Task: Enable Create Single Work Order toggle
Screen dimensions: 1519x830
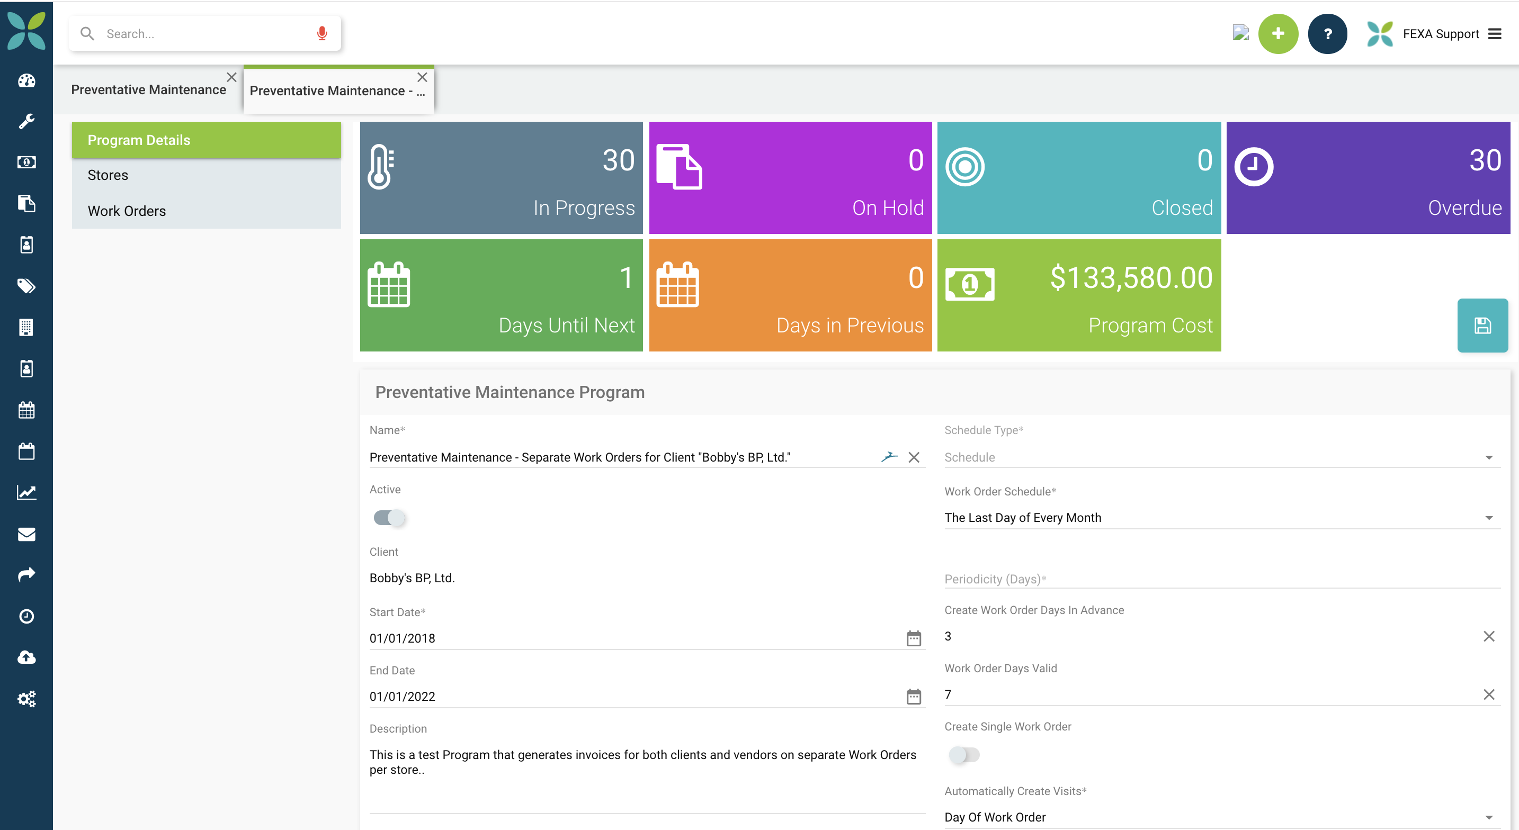Action: click(x=964, y=755)
